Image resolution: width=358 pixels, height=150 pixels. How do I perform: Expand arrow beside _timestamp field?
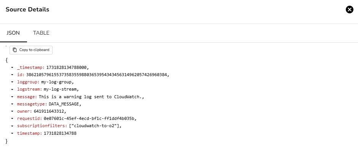12,68
